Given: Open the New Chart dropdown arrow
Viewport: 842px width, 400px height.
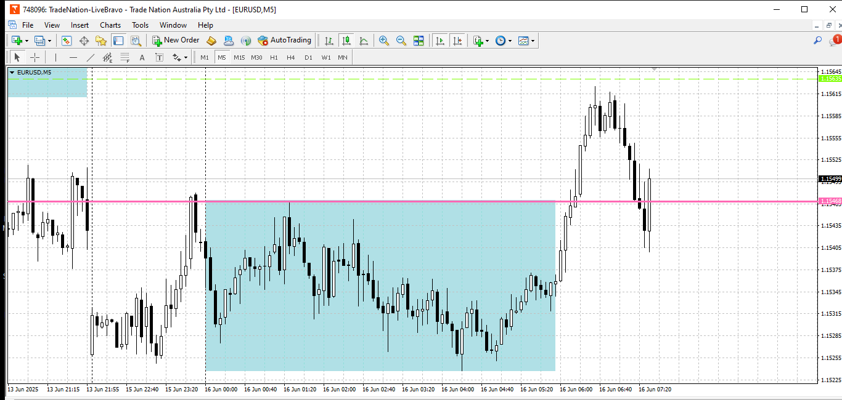Looking at the screenshot, I should tap(26, 41).
